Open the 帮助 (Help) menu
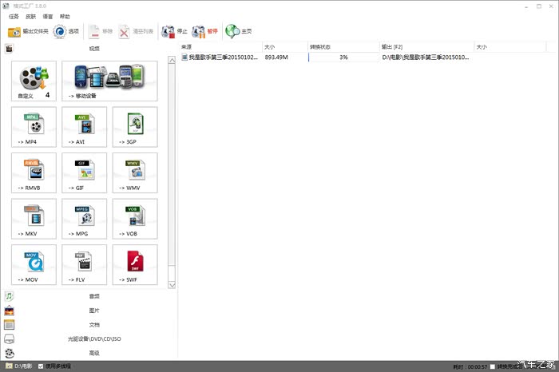 [65, 16]
